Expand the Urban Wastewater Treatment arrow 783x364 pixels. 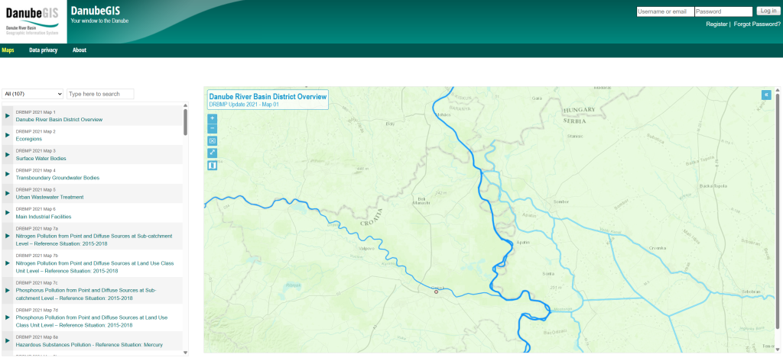[x=8, y=194]
